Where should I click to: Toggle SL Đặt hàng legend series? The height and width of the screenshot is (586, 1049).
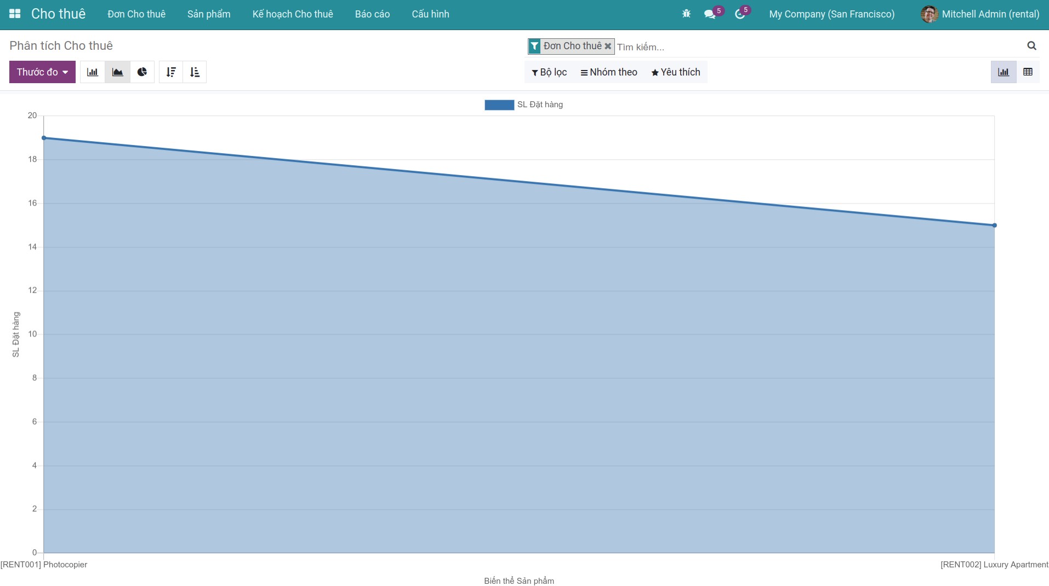[523, 105]
